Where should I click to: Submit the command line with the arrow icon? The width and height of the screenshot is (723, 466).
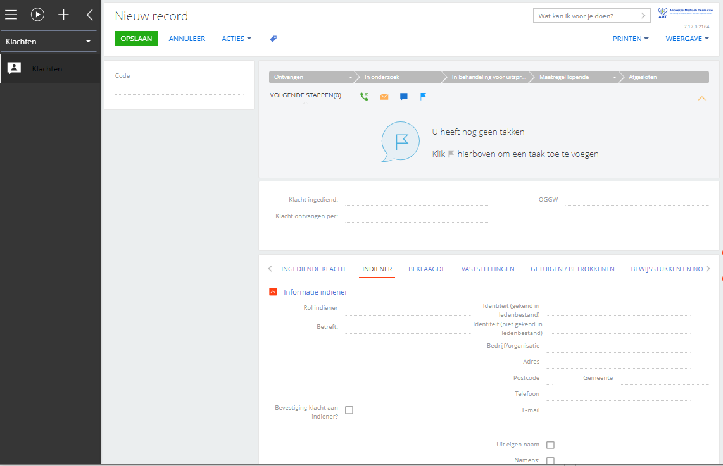(x=643, y=16)
